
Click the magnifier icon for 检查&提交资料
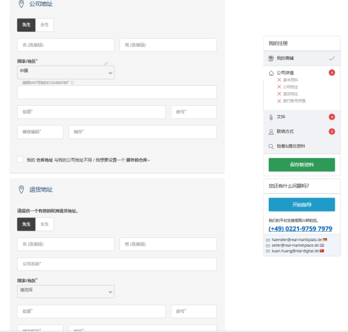coord(271,147)
